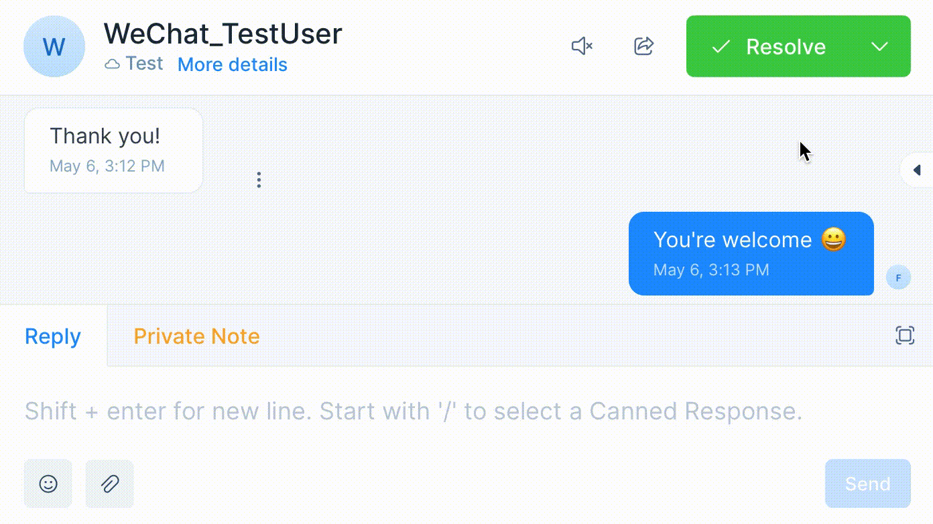Click the attach file paperclip icon
This screenshot has width=933, height=524.
(x=110, y=483)
